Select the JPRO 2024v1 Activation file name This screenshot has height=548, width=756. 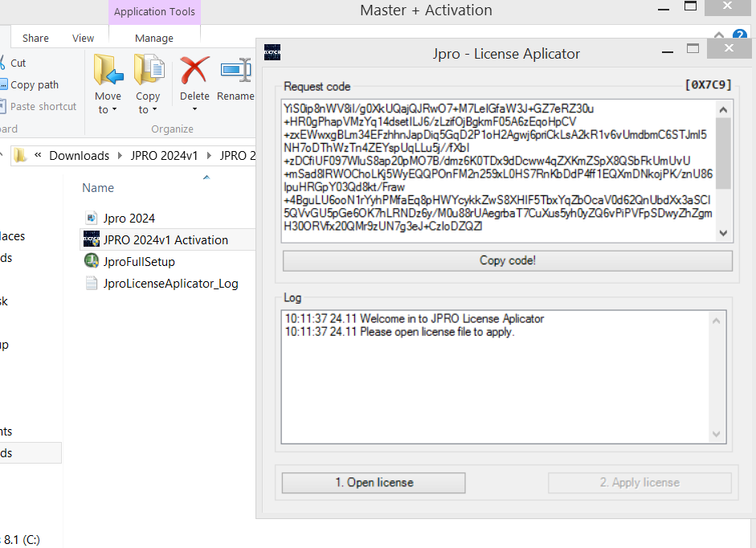[166, 239]
